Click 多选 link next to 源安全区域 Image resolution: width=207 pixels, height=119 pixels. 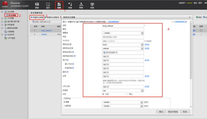click(147, 45)
